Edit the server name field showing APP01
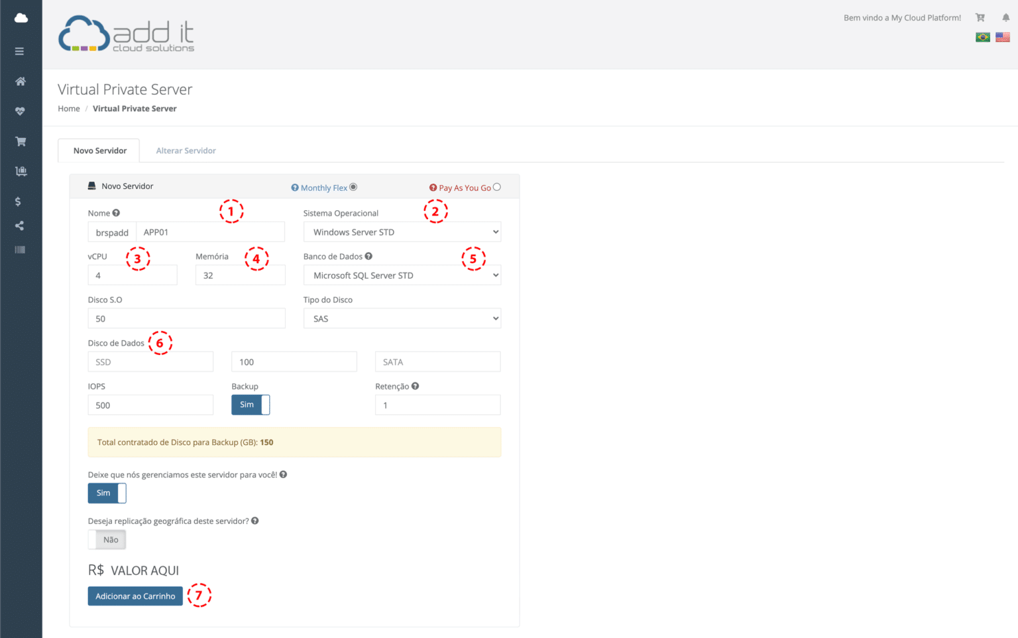The width and height of the screenshot is (1018, 638). [210, 231]
